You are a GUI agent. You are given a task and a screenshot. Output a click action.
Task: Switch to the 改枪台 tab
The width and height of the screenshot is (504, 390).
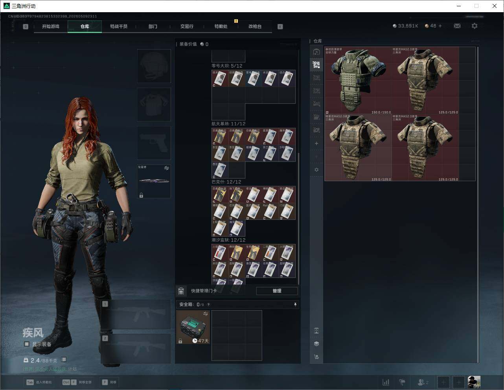click(255, 26)
